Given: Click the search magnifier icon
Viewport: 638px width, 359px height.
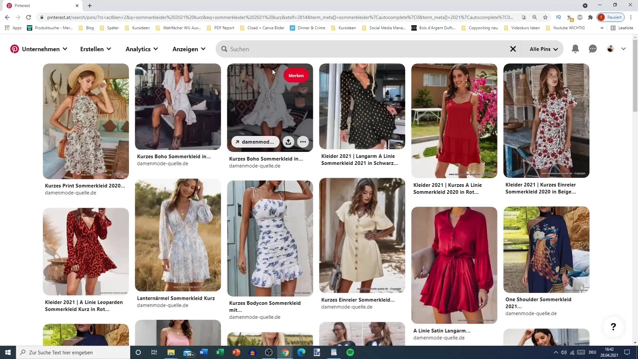Looking at the screenshot, I should coord(224,49).
